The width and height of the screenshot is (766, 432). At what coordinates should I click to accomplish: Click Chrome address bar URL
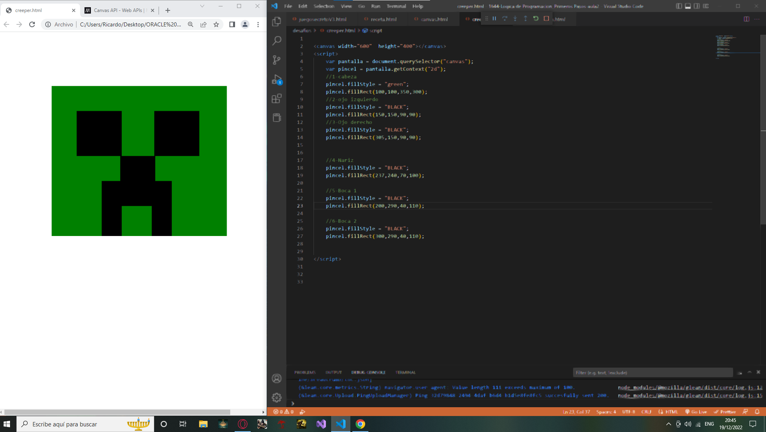131,24
